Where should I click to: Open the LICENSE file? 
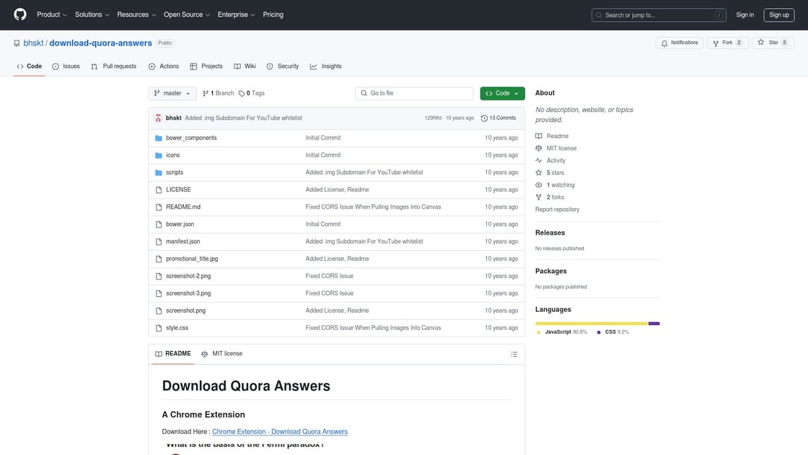pos(178,190)
